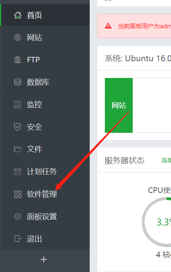Screen dimensions: 171x272
Task: Click the four-squares software management icon
Action: click(x=18, y=194)
